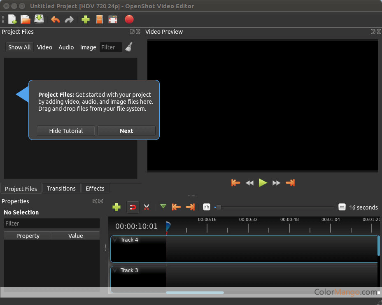Click the green Import Files plus icon

[x=86, y=19]
